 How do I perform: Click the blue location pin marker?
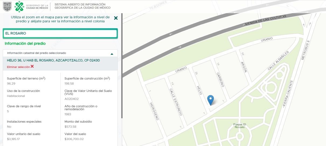[211, 100]
